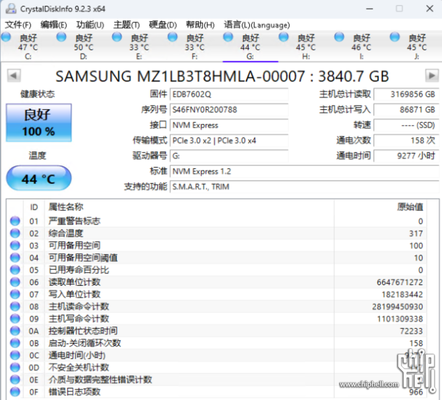The image size is (442, 400).
Task: Click power on hours value 9277 小时
Action: tap(406, 156)
